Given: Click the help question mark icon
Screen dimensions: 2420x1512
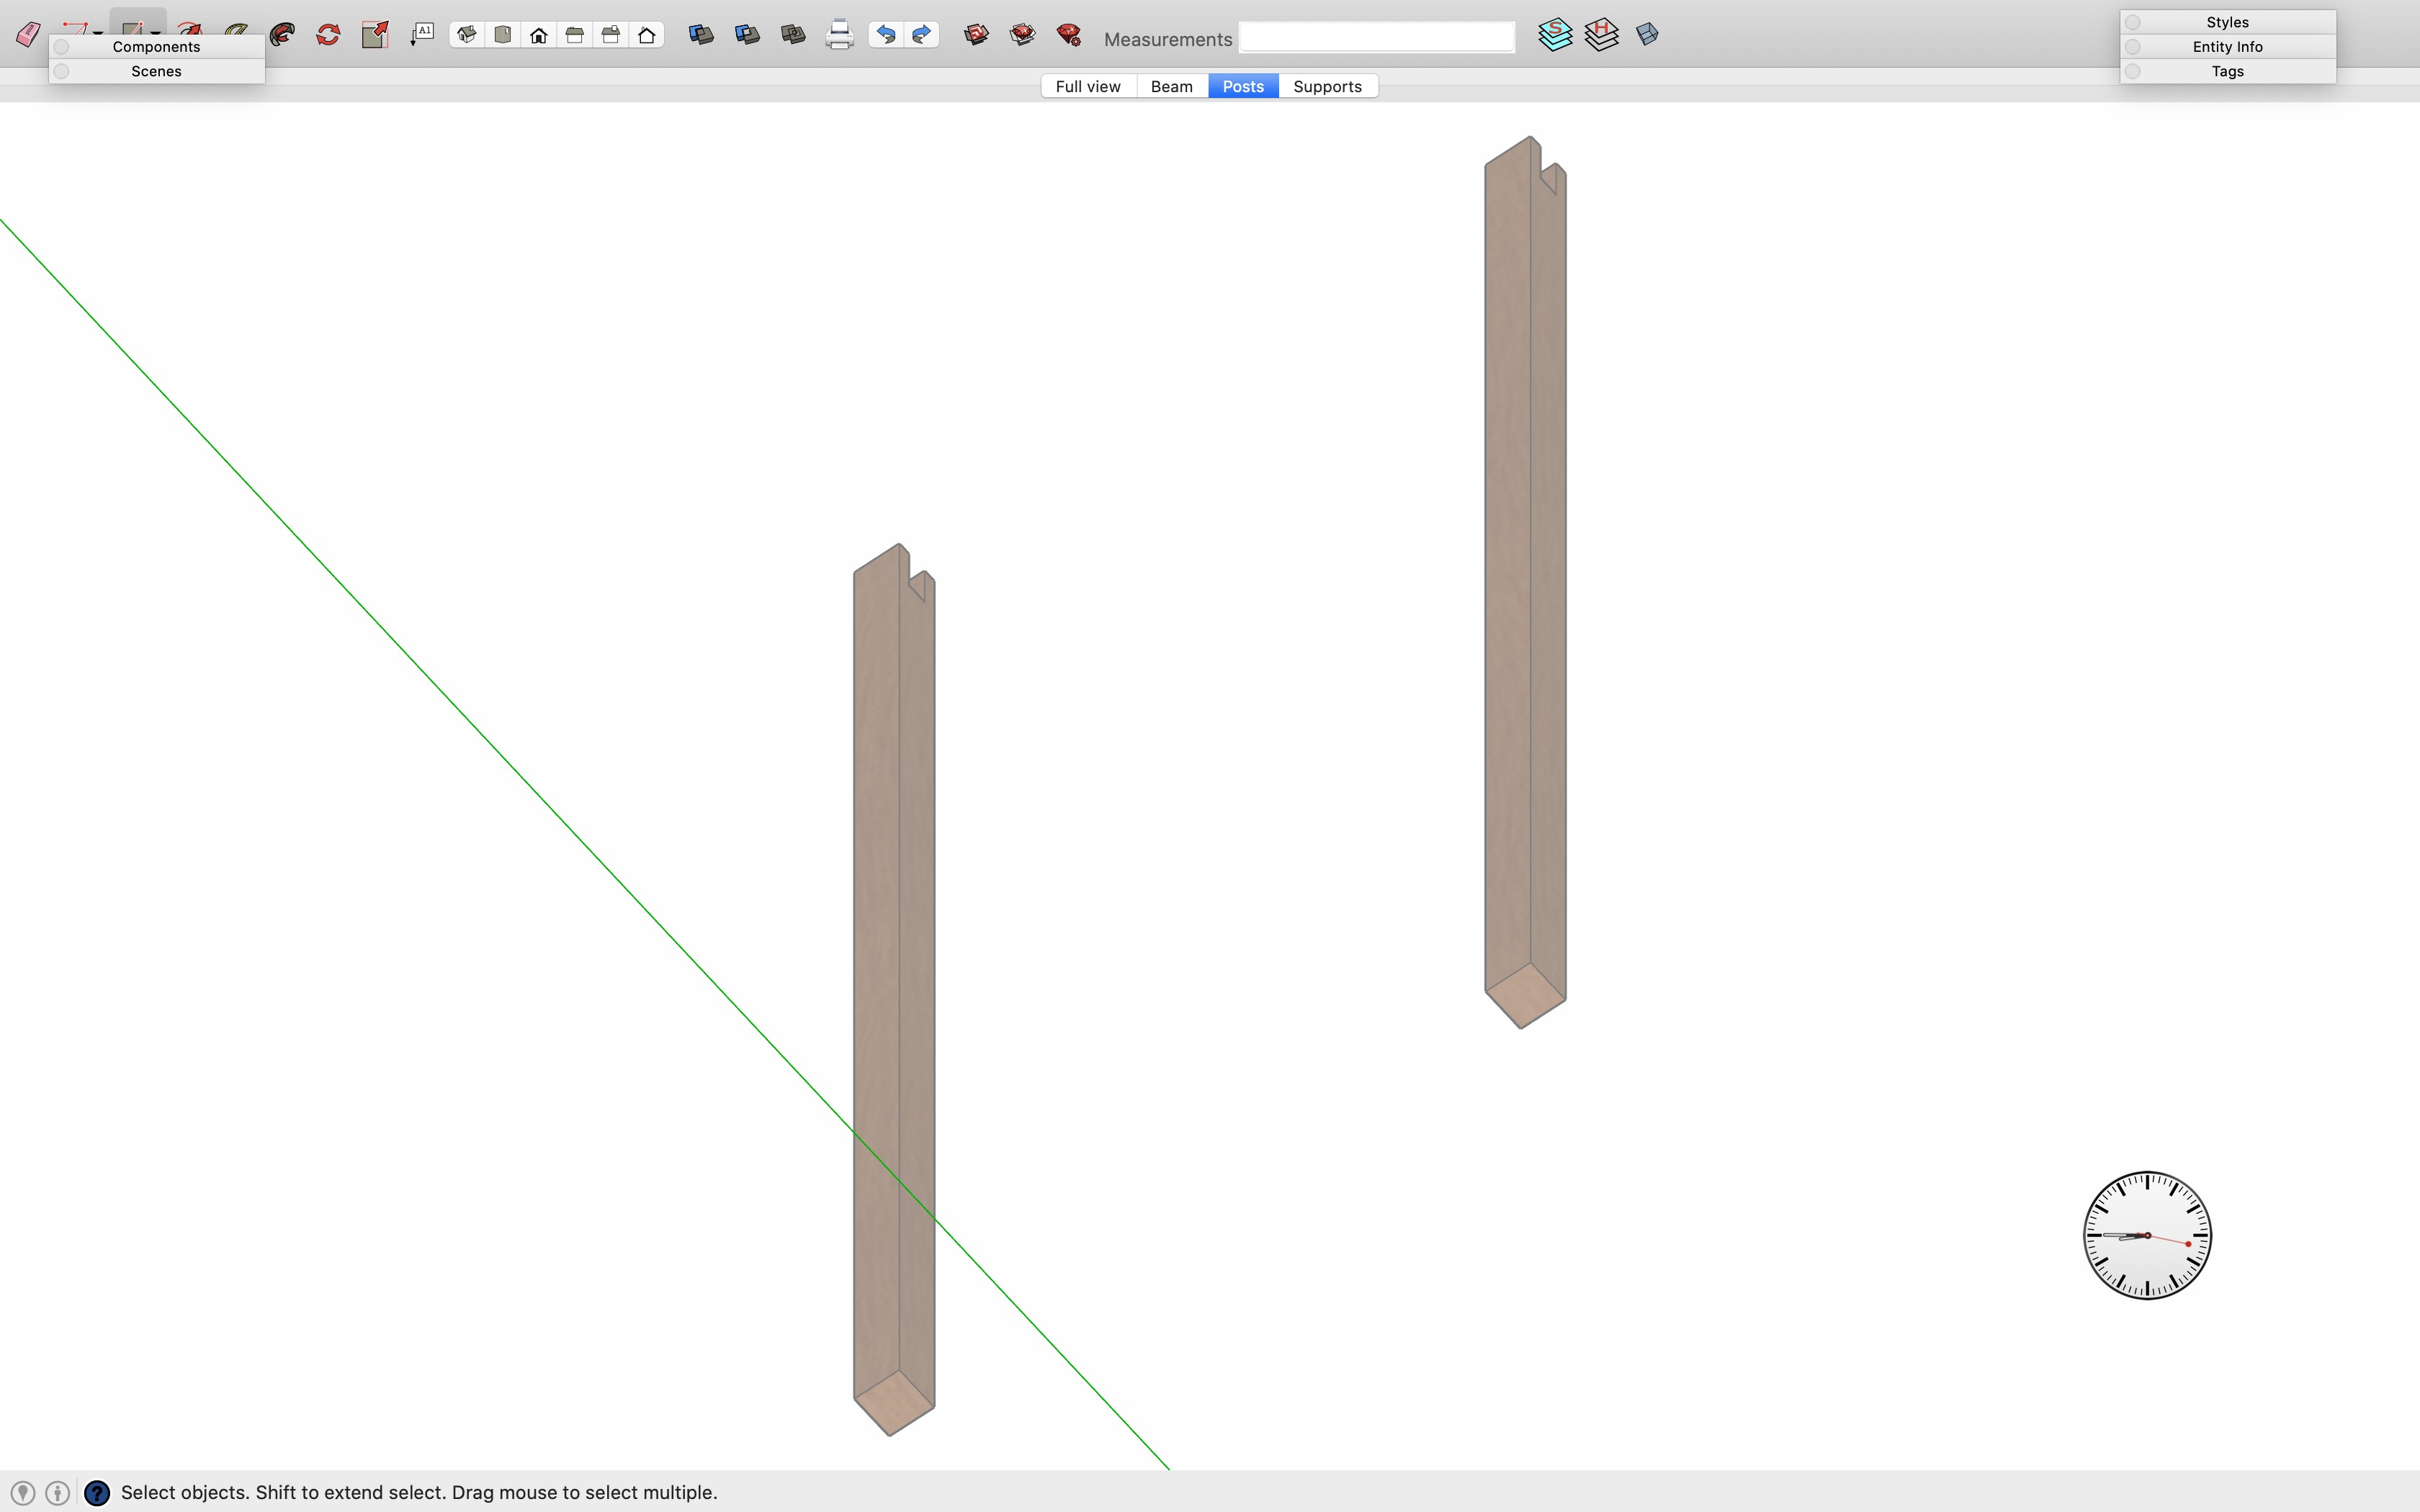Looking at the screenshot, I should tap(97, 1493).
